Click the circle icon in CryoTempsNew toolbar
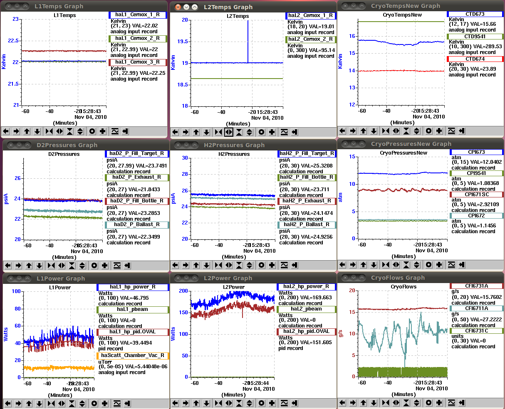 (429, 131)
